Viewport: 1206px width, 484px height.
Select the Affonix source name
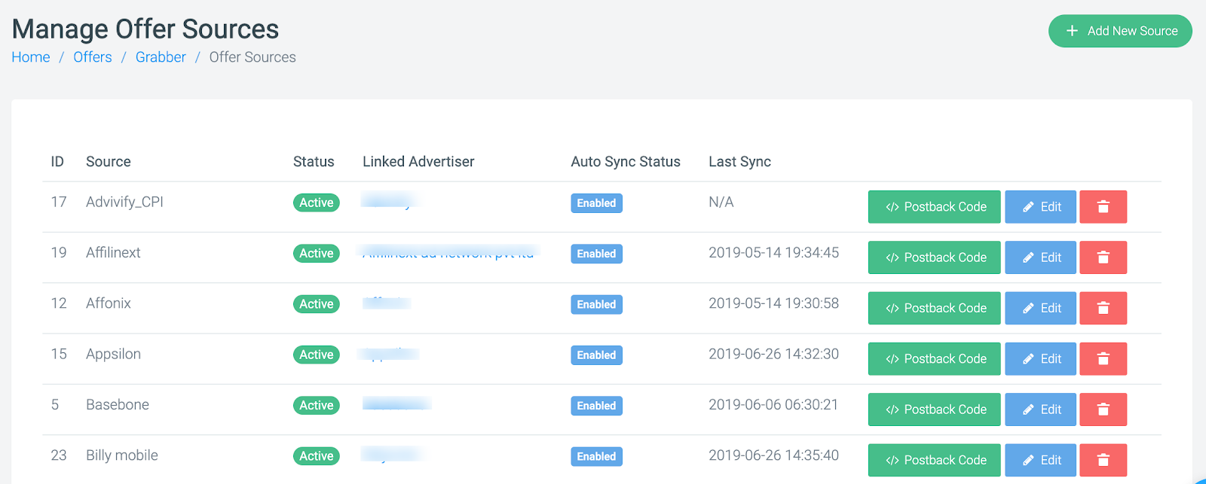109,303
